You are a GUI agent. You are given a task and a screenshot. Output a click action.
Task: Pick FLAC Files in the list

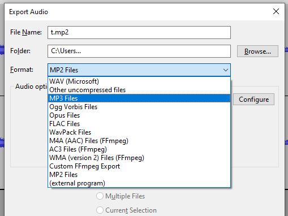coord(139,124)
